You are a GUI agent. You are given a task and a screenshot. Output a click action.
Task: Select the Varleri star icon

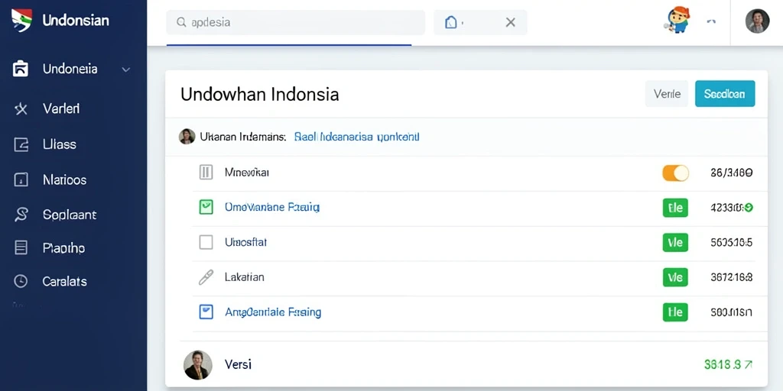pyautogui.click(x=21, y=108)
